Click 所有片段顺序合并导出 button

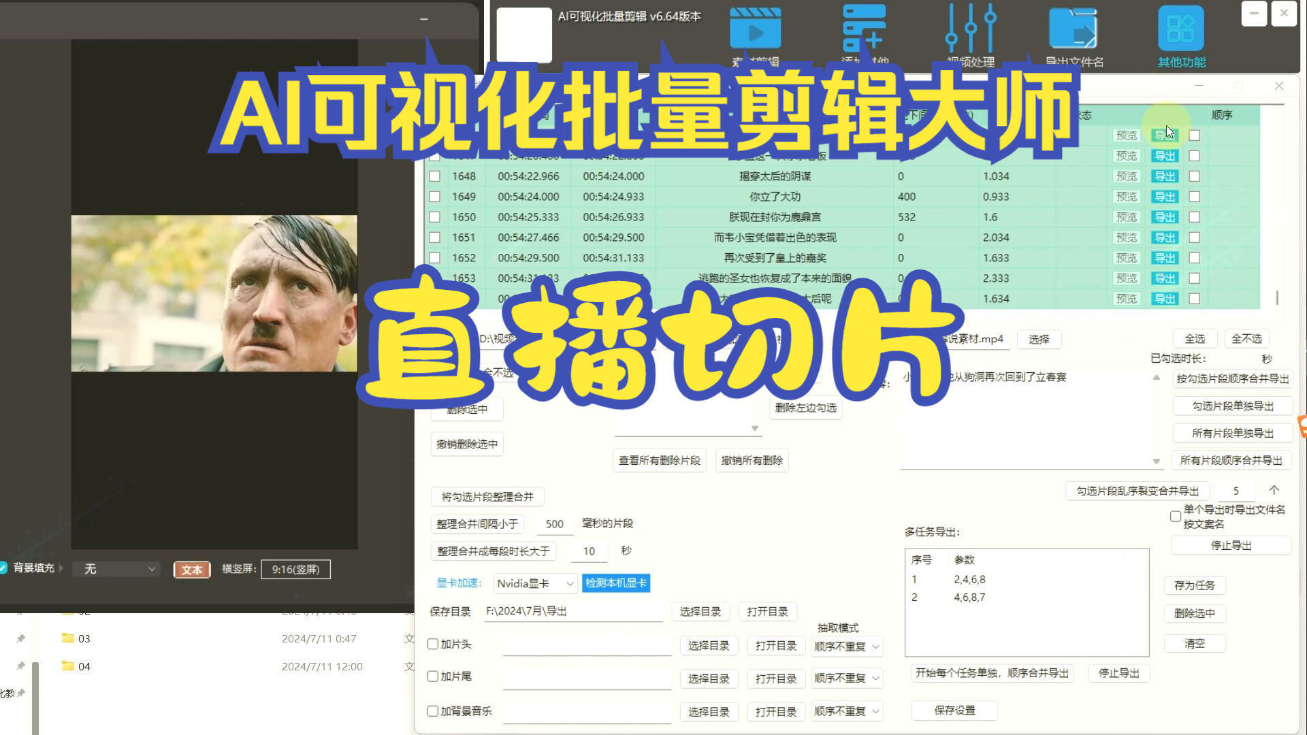(x=1231, y=460)
